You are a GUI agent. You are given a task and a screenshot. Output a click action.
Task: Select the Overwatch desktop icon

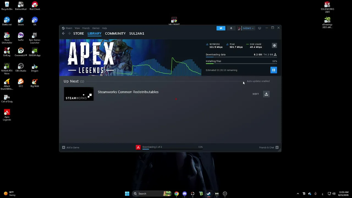point(21,52)
